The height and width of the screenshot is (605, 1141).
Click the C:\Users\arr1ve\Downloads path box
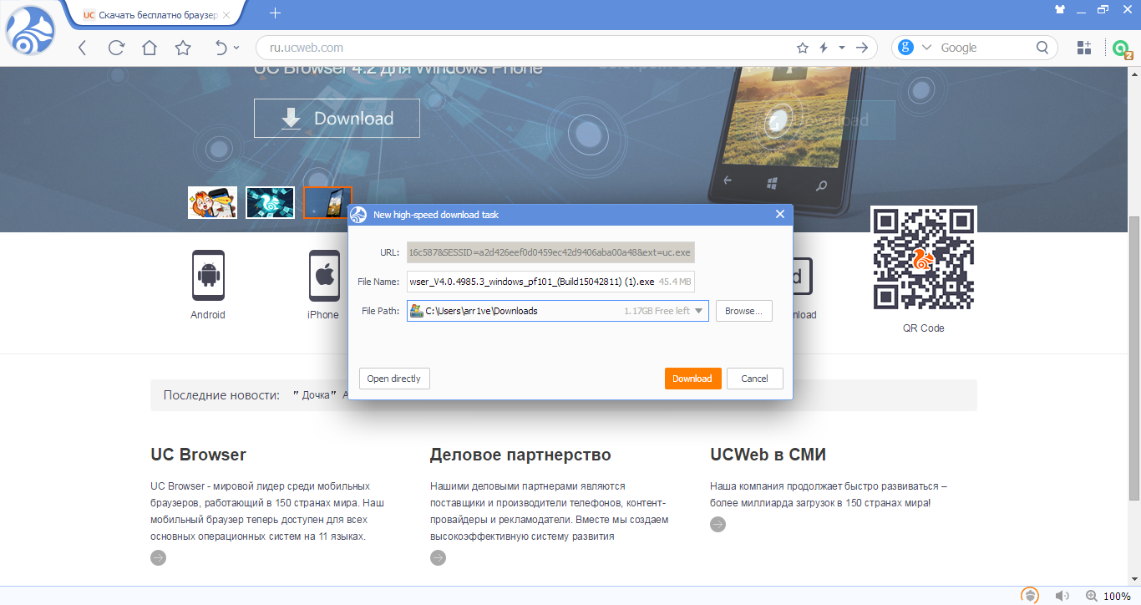[558, 311]
